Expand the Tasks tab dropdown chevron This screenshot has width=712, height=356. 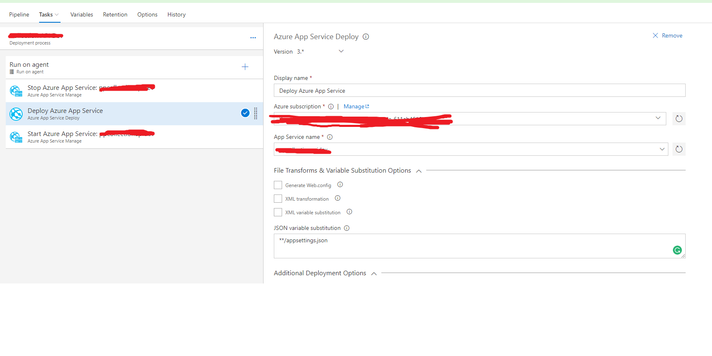[57, 15]
